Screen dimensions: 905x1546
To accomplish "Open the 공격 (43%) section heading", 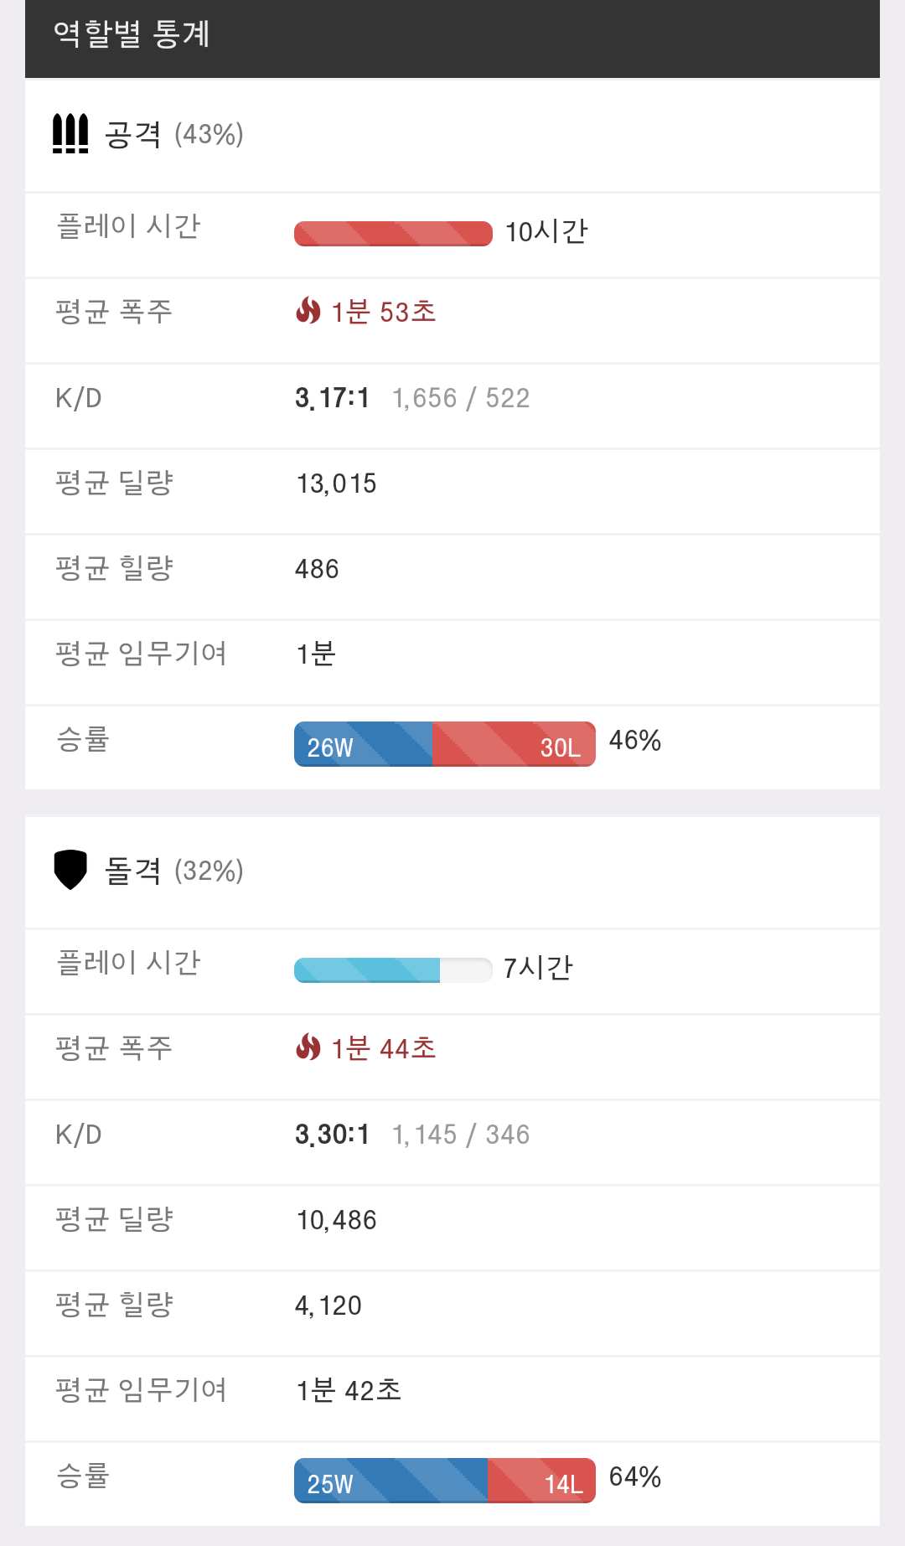I will point(173,134).
